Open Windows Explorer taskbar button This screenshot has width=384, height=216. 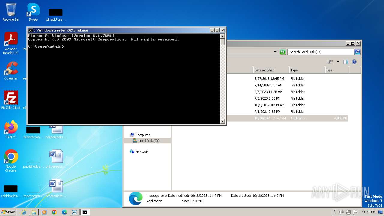tap(34, 212)
